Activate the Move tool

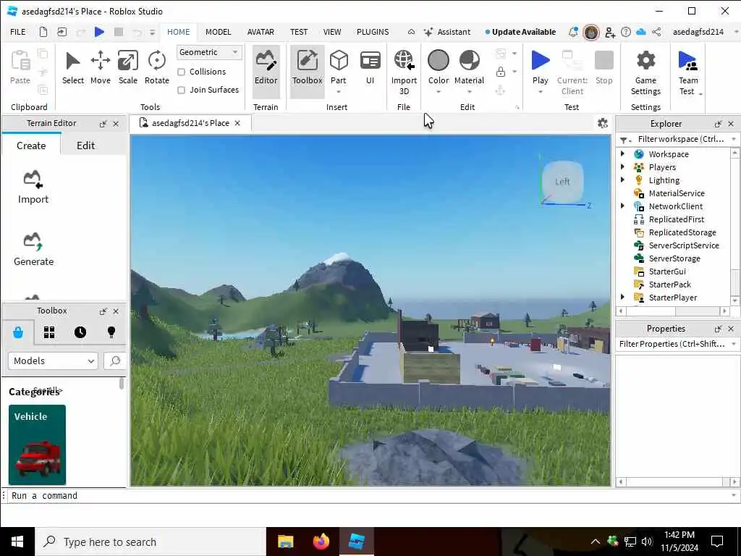pos(100,68)
